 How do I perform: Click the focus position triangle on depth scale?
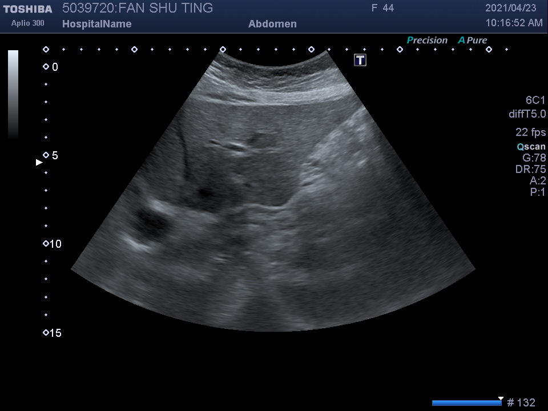[x=39, y=163]
